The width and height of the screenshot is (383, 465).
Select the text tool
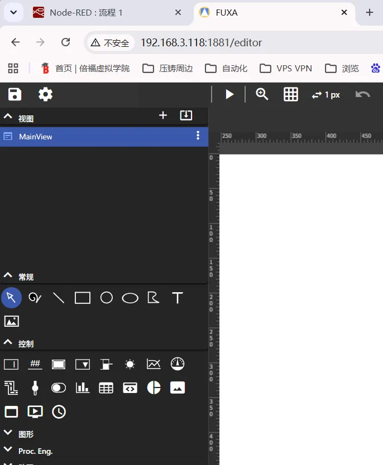tap(178, 298)
